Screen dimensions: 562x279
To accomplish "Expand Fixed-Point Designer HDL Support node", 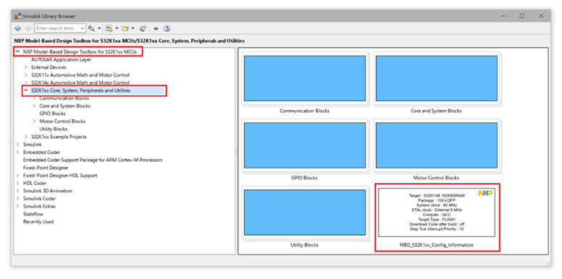I will [x=17, y=175].
